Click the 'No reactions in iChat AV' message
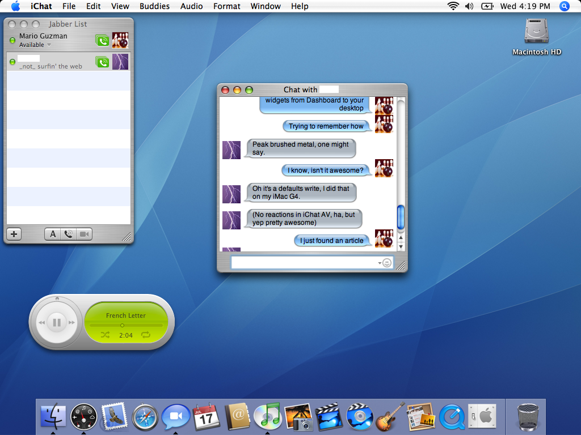 [x=304, y=219]
